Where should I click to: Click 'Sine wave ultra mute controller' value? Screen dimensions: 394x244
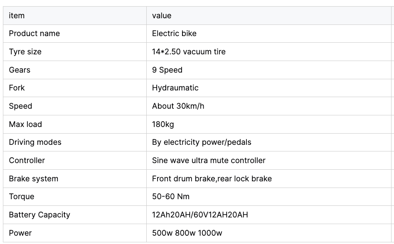(209, 161)
